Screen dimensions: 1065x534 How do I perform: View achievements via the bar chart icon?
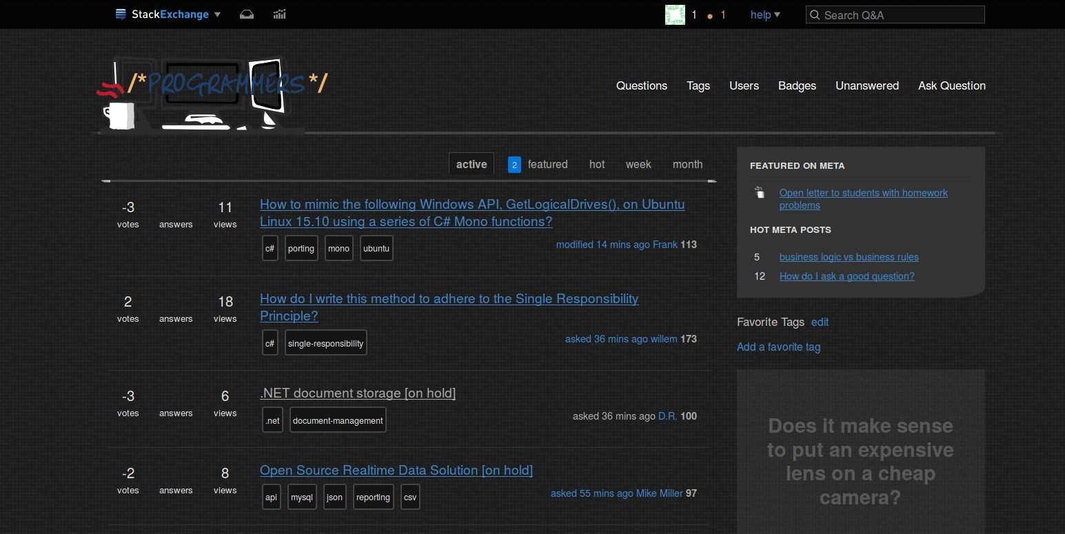[279, 14]
